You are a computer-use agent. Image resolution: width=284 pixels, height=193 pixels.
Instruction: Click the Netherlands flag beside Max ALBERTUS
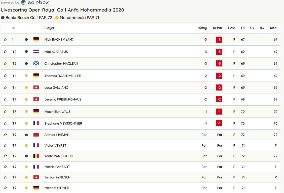tap(36, 52)
